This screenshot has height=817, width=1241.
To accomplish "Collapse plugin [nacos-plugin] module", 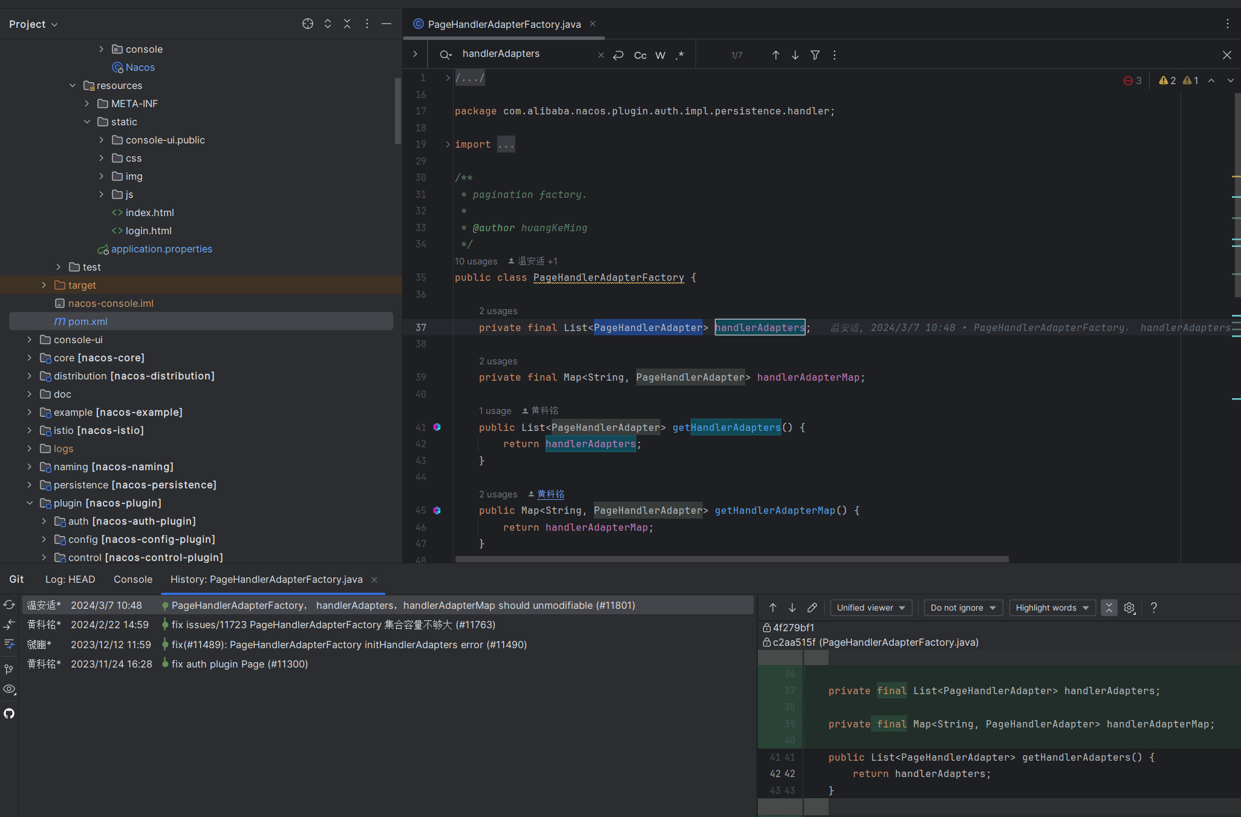I will [x=29, y=503].
